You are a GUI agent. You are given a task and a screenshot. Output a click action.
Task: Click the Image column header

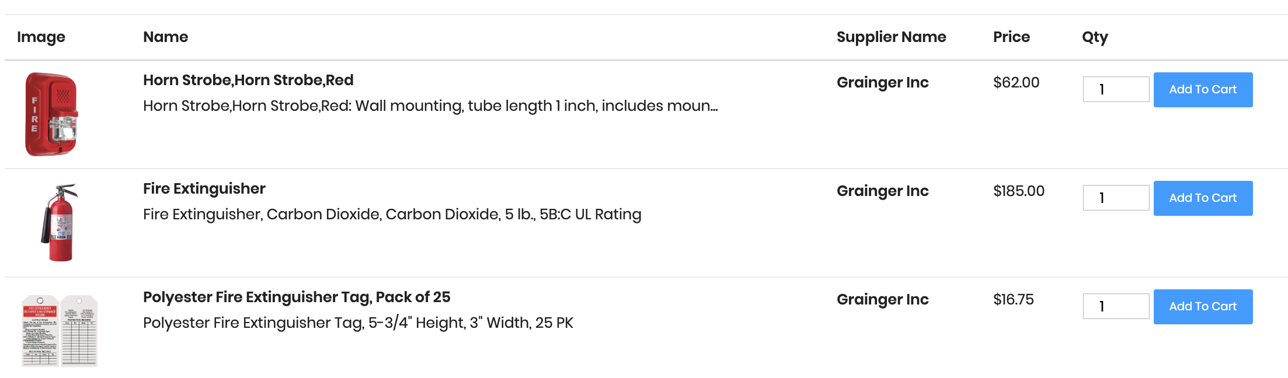pyautogui.click(x=41, y=37)
